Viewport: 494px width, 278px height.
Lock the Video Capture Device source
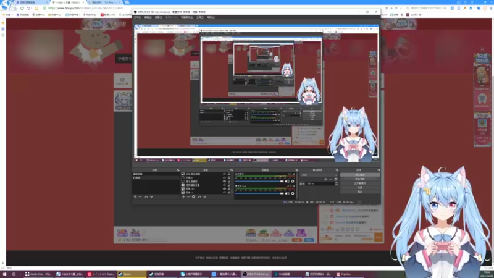coord(229,185)
